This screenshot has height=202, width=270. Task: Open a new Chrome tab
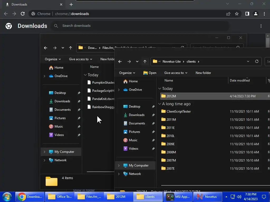point(71,4)
